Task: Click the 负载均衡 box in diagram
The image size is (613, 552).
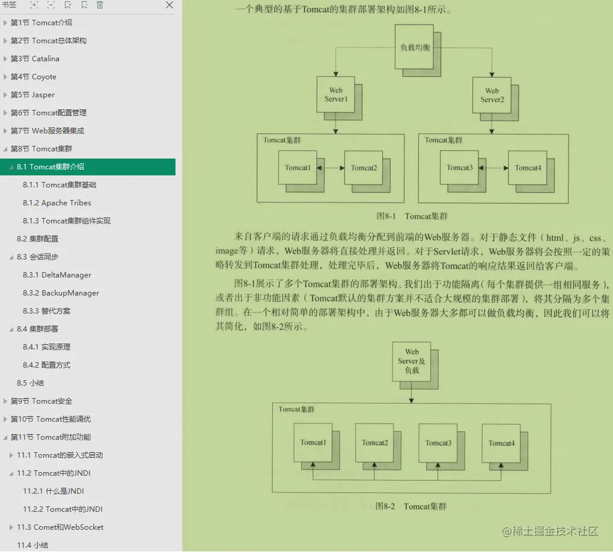Action: coord(415,47)
